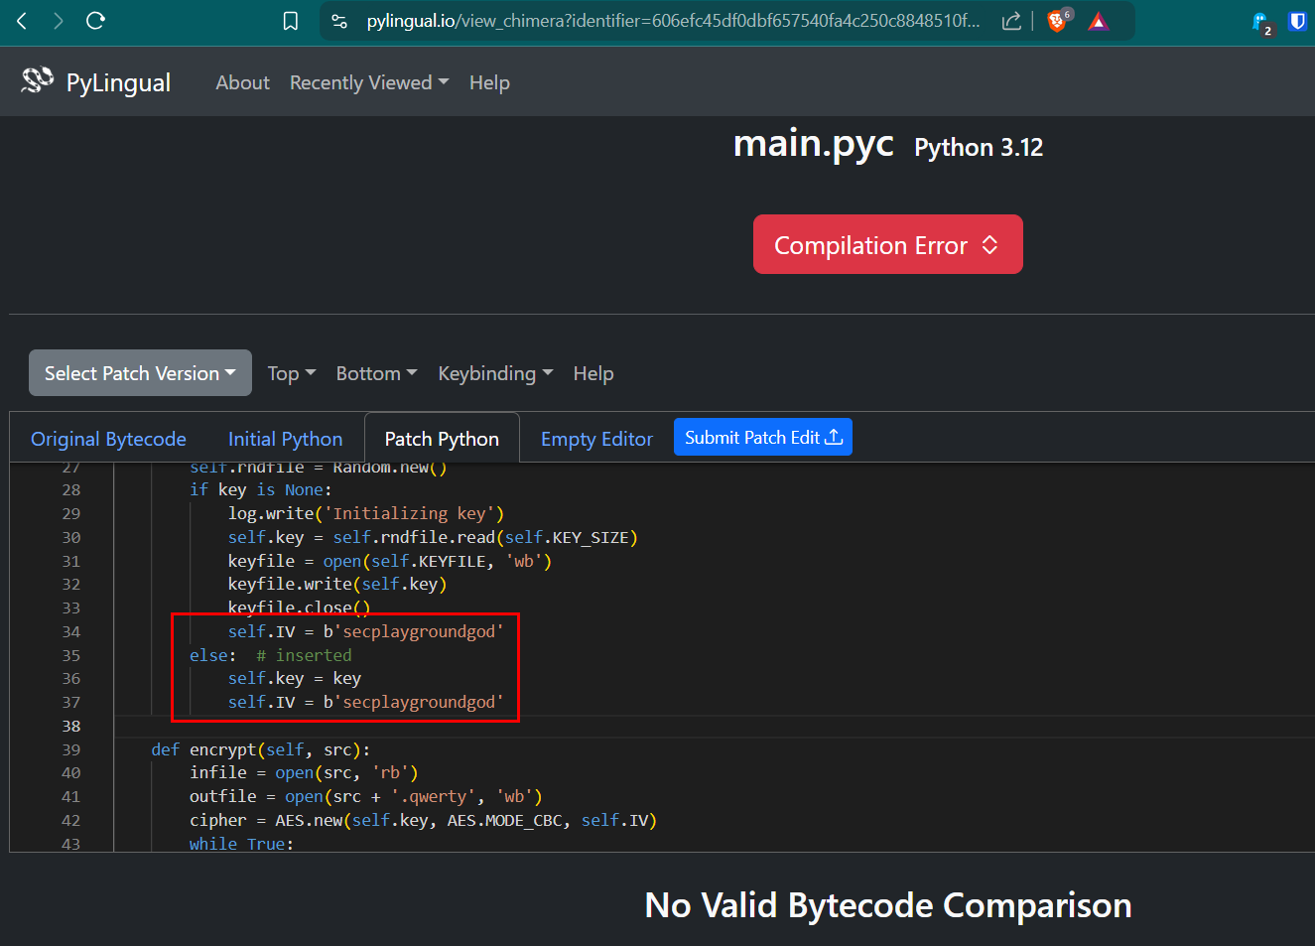Bookmark this page using the bookmark icon

pyautogui.click(x=291, y=21)
